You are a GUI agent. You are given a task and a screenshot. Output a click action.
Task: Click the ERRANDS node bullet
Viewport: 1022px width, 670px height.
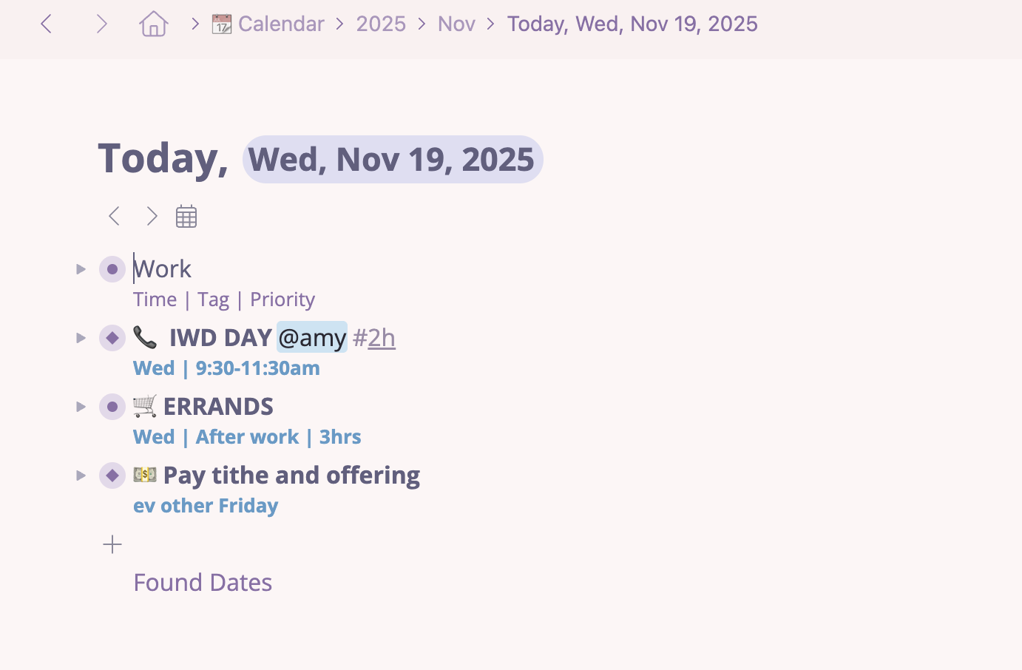112,407
